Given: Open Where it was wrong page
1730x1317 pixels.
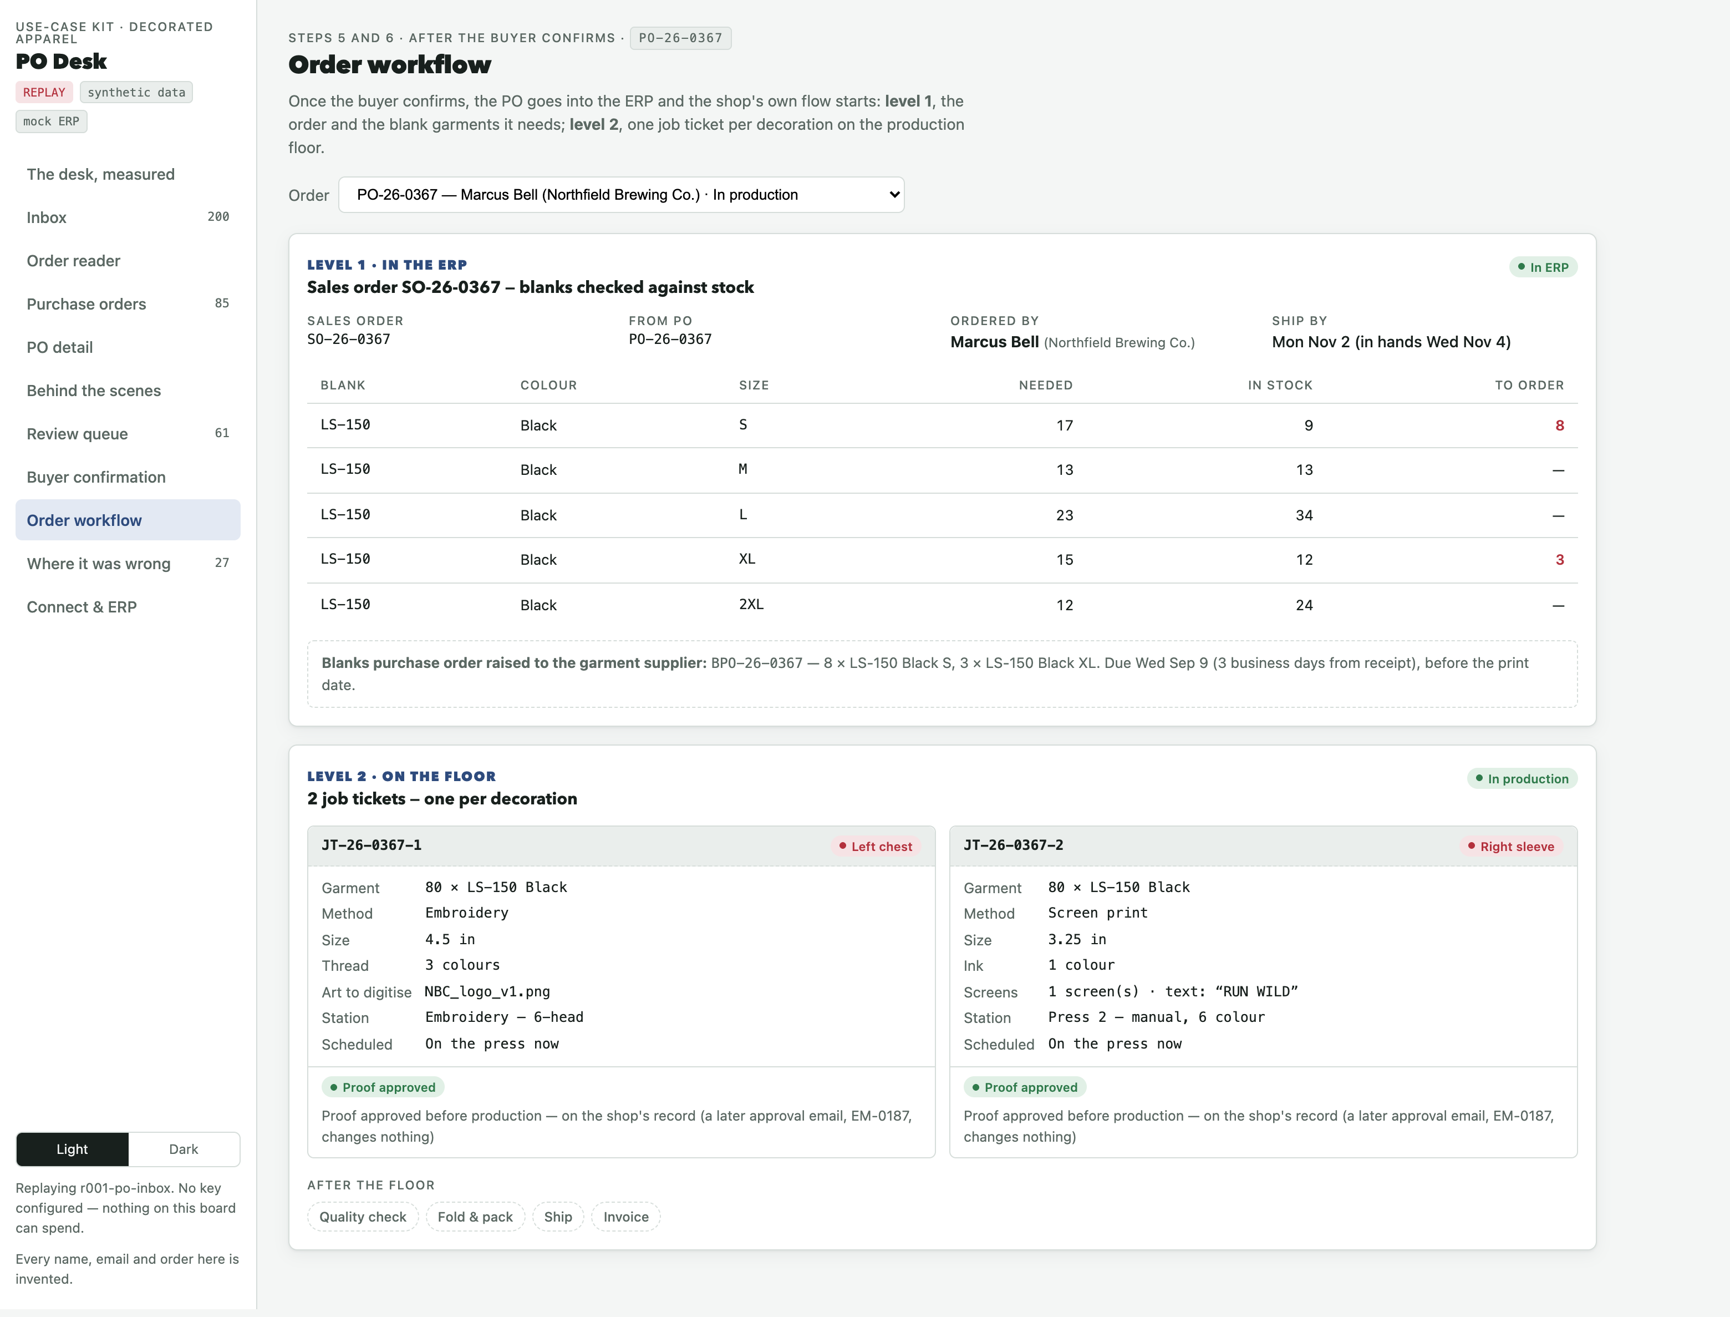Looking at the screenshot, I should (x=128, y=564).
